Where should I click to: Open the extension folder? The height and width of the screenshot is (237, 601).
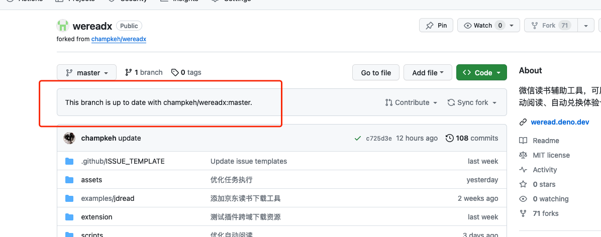tap(96, 217)
